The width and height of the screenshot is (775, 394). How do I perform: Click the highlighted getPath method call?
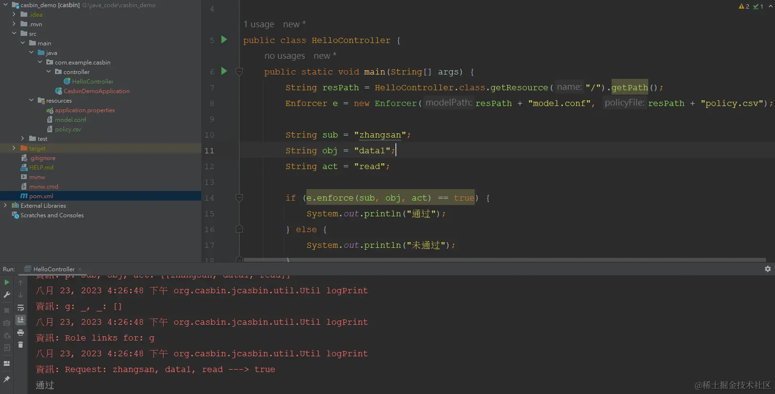click(x=630, y=87)
